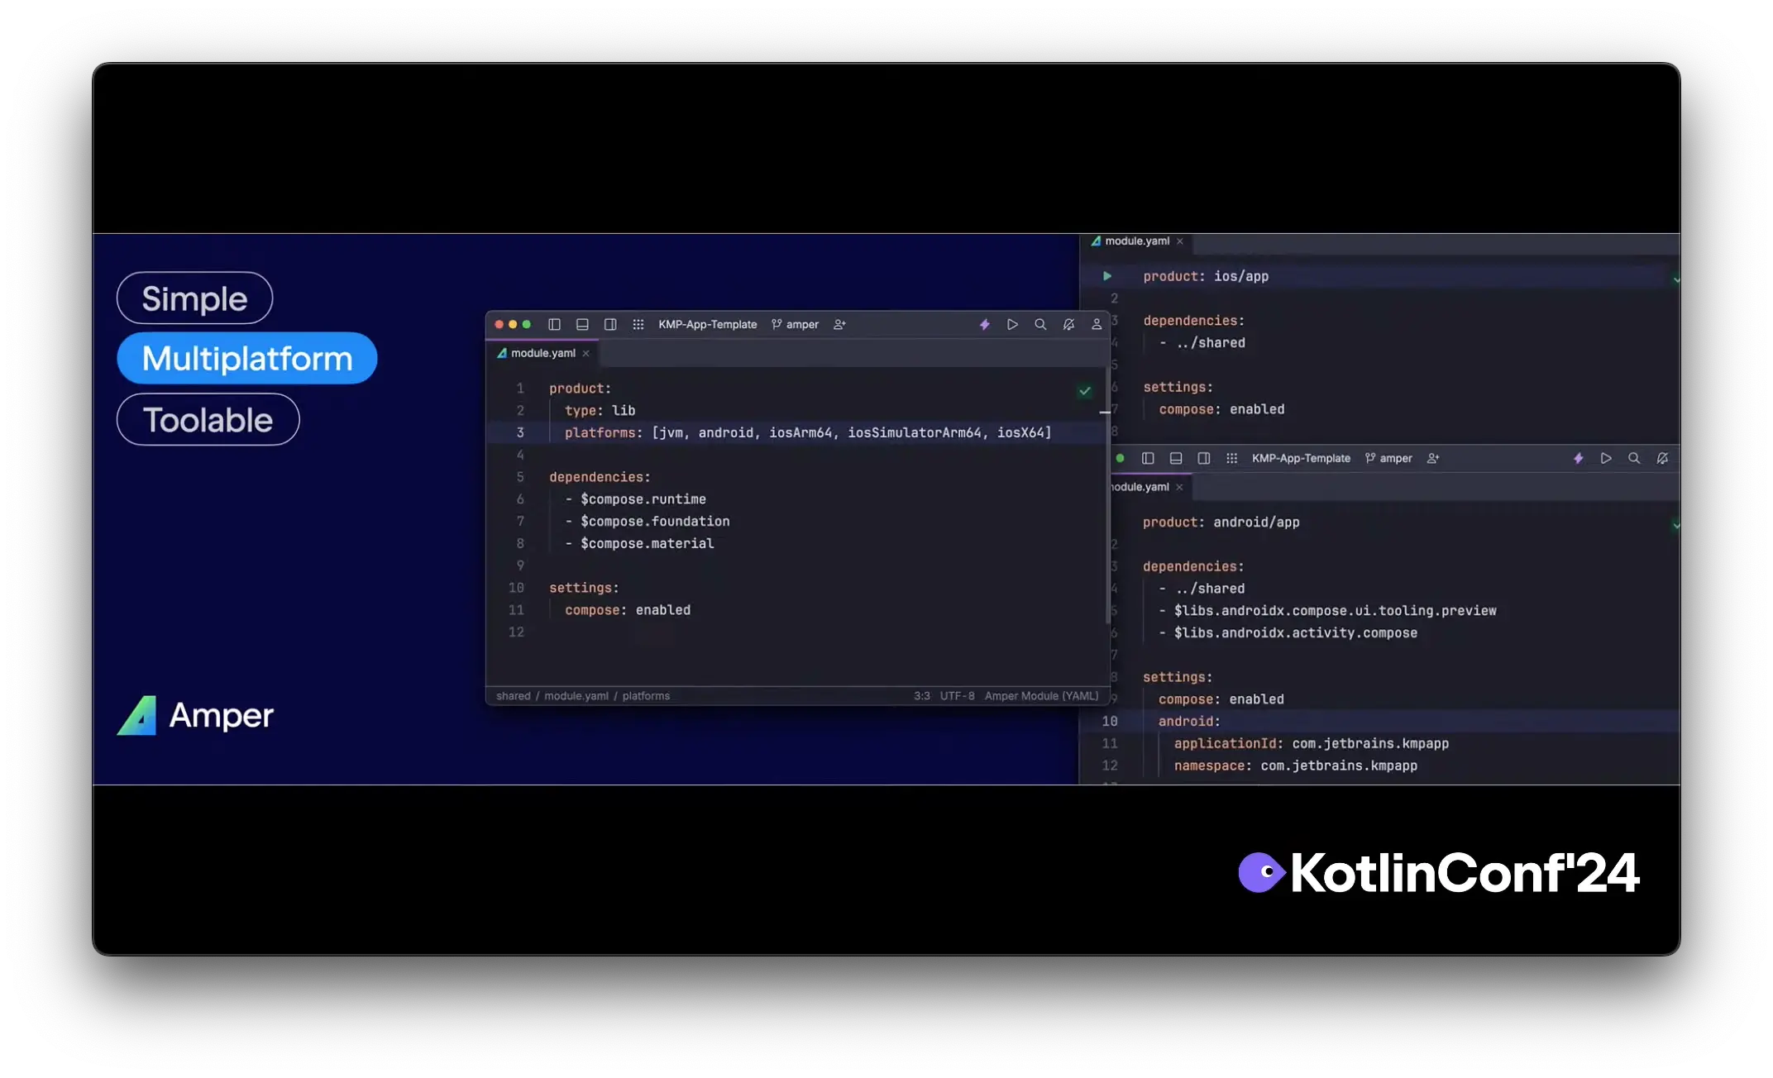Close the module.yaml tab in the front editor
The height and width of the screenshot is (1078, 1773).
[586, 354]
